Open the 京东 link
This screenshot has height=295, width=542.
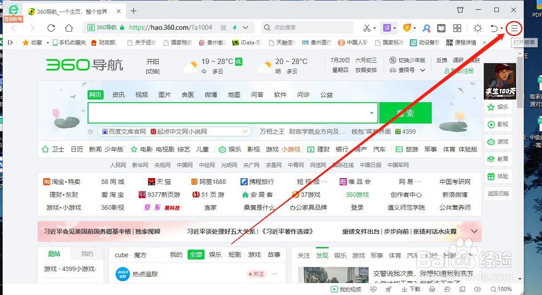(153, 207)
